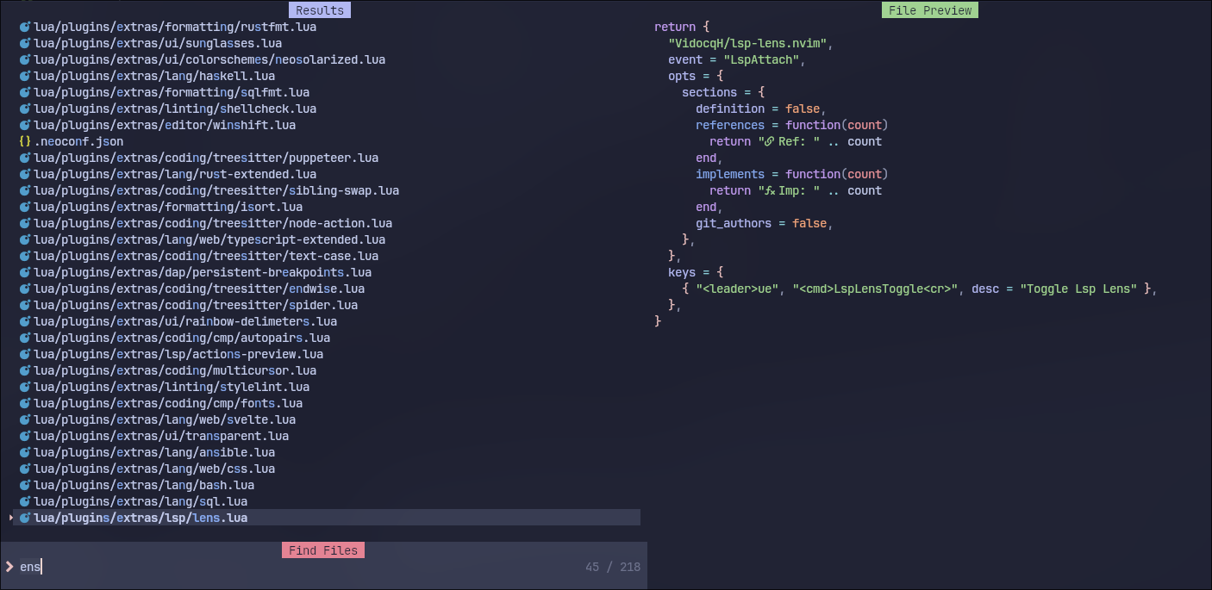1212x590 pixels.
Task: Switch to the File Preview panel title
Action: pos(929,9)
